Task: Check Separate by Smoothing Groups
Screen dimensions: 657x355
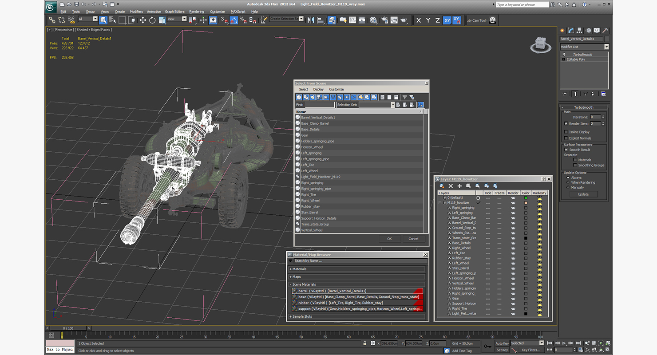Action: 575,165
